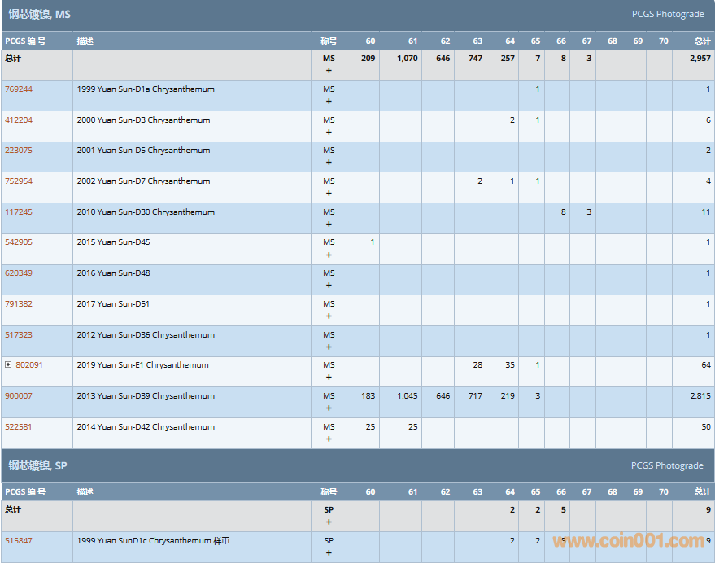Expand the row icon beside 802091
The width and height of the screenshot is (715, 563).
[x=8, y=365]
